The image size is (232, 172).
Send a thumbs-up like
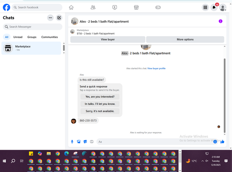[222, 141]
